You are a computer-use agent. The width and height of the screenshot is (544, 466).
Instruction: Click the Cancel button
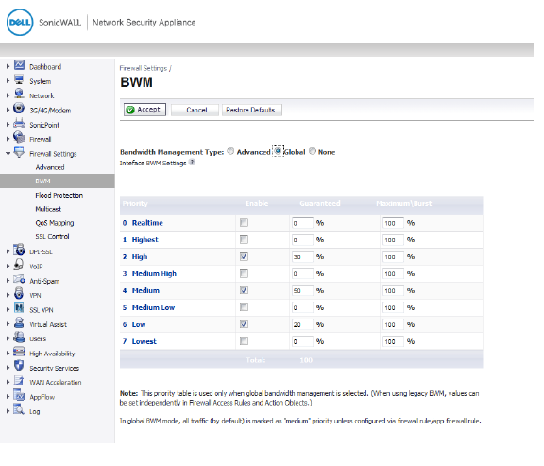[x=195, y=110]
